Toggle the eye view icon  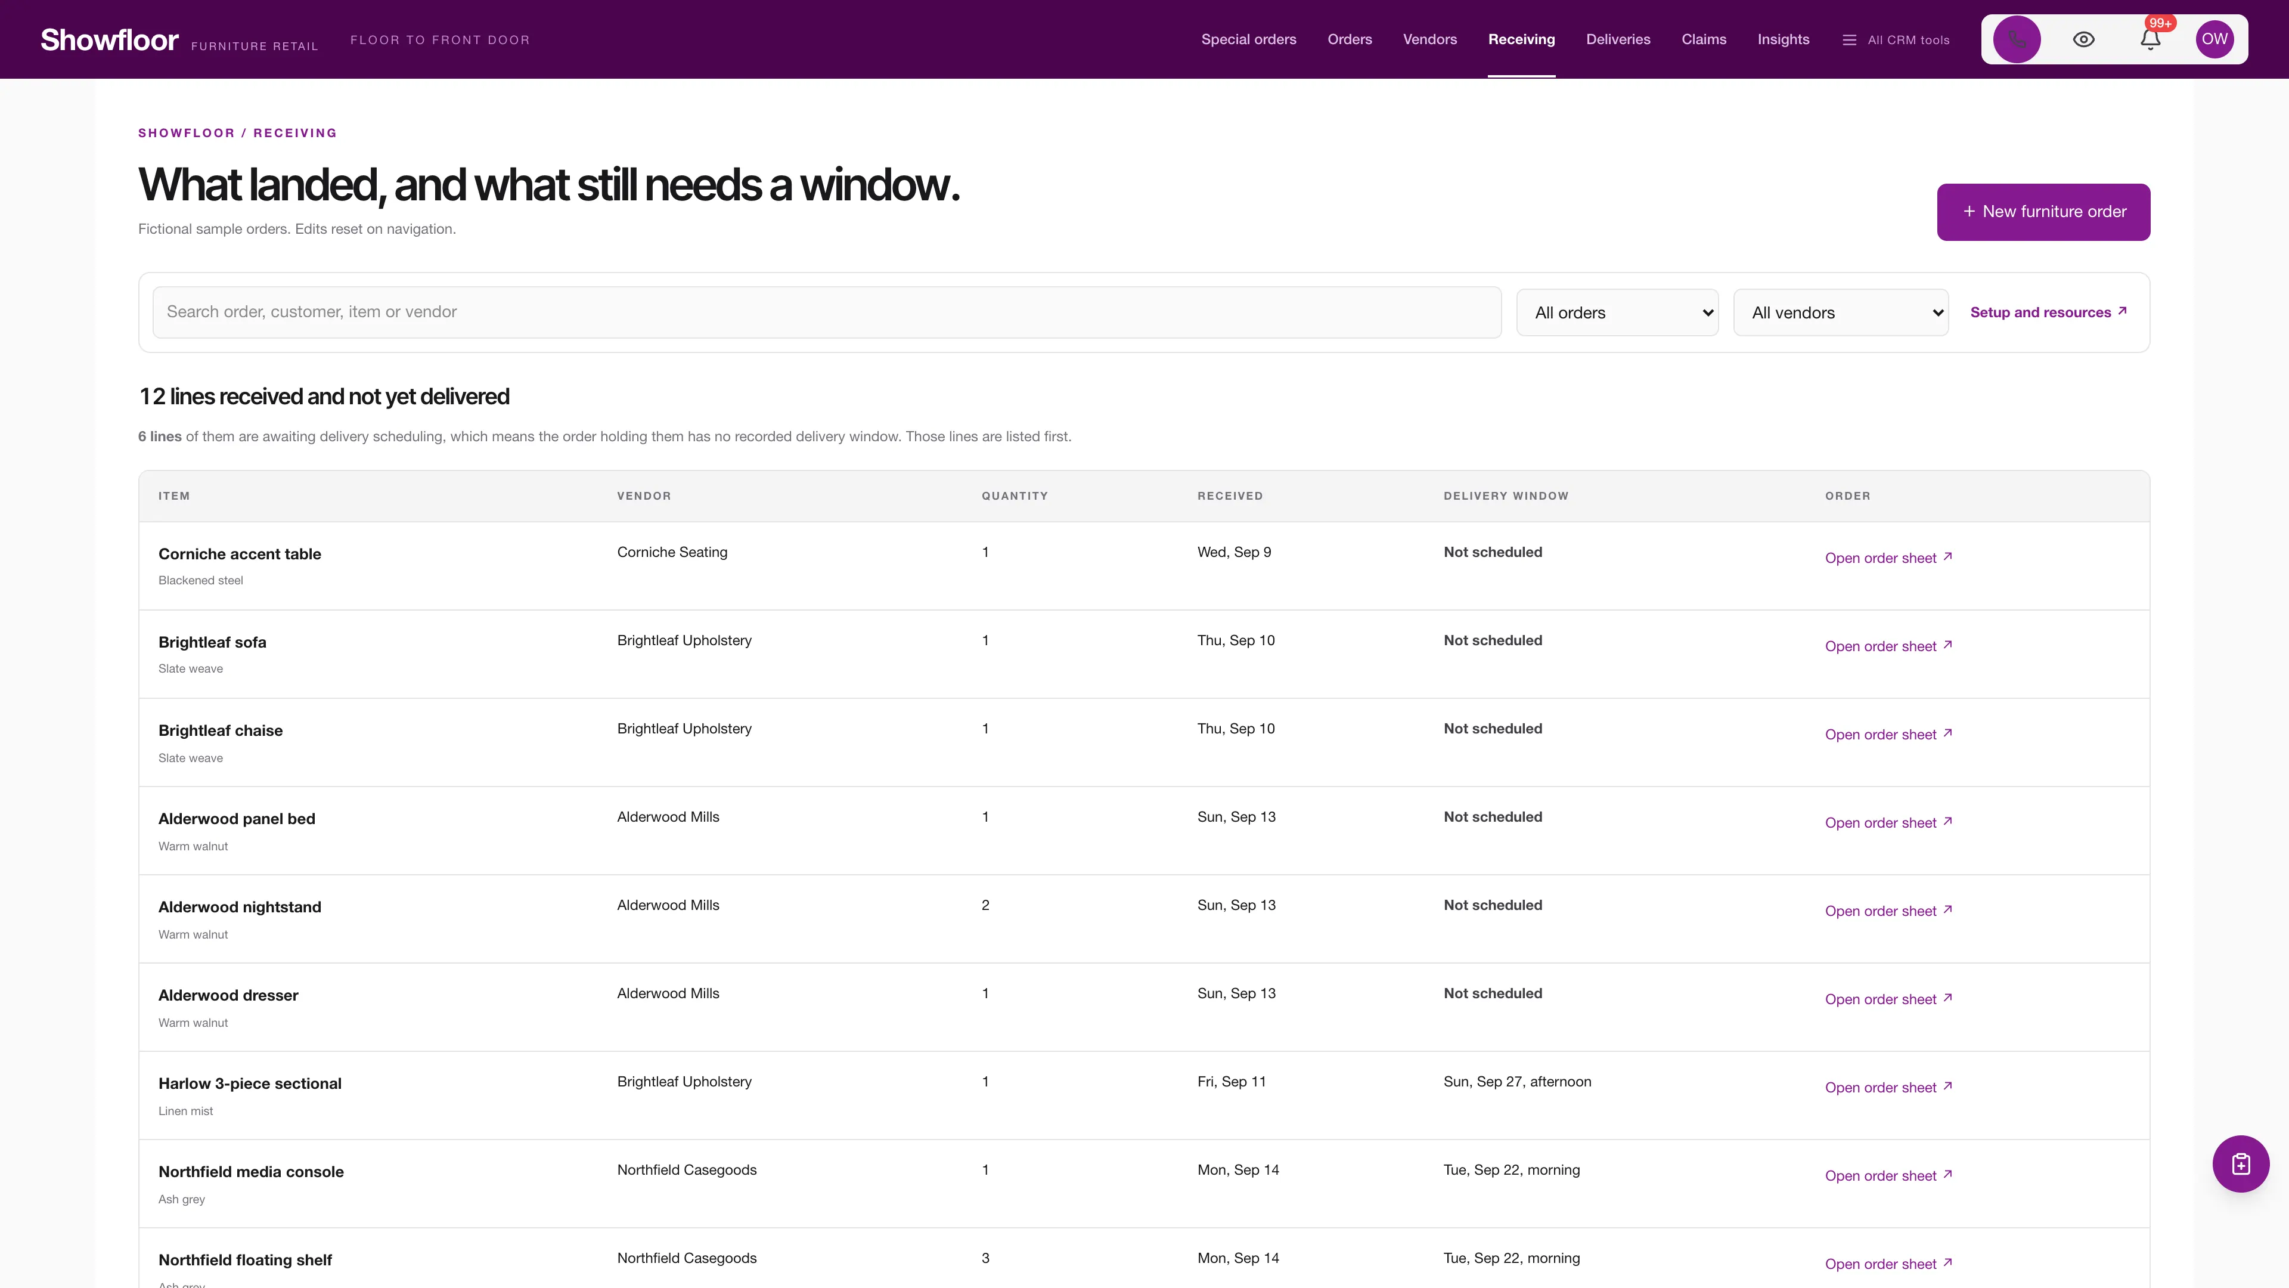[x=2084, y=39]
